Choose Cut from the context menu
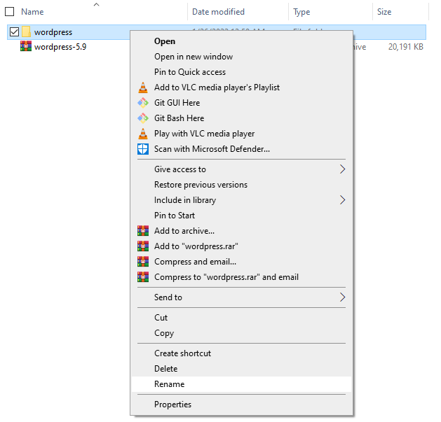This screenshot has width=441, height=422. 241,318
